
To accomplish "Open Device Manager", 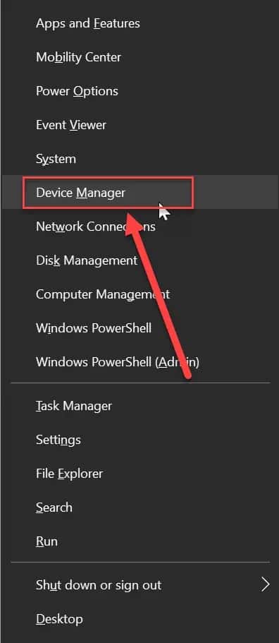I will point(139,192).
